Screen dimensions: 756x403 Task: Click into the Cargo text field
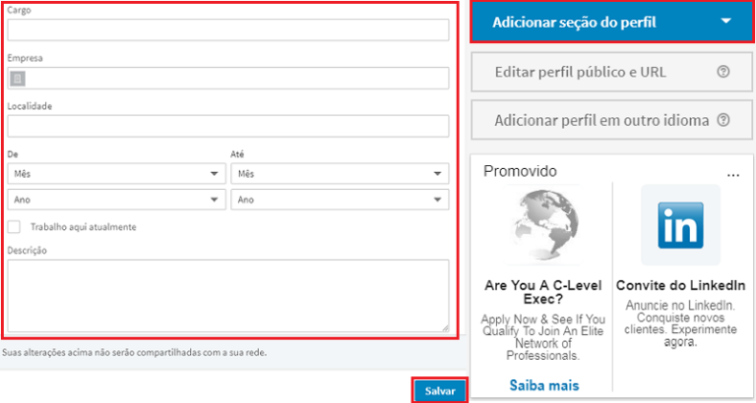[227, 29]
